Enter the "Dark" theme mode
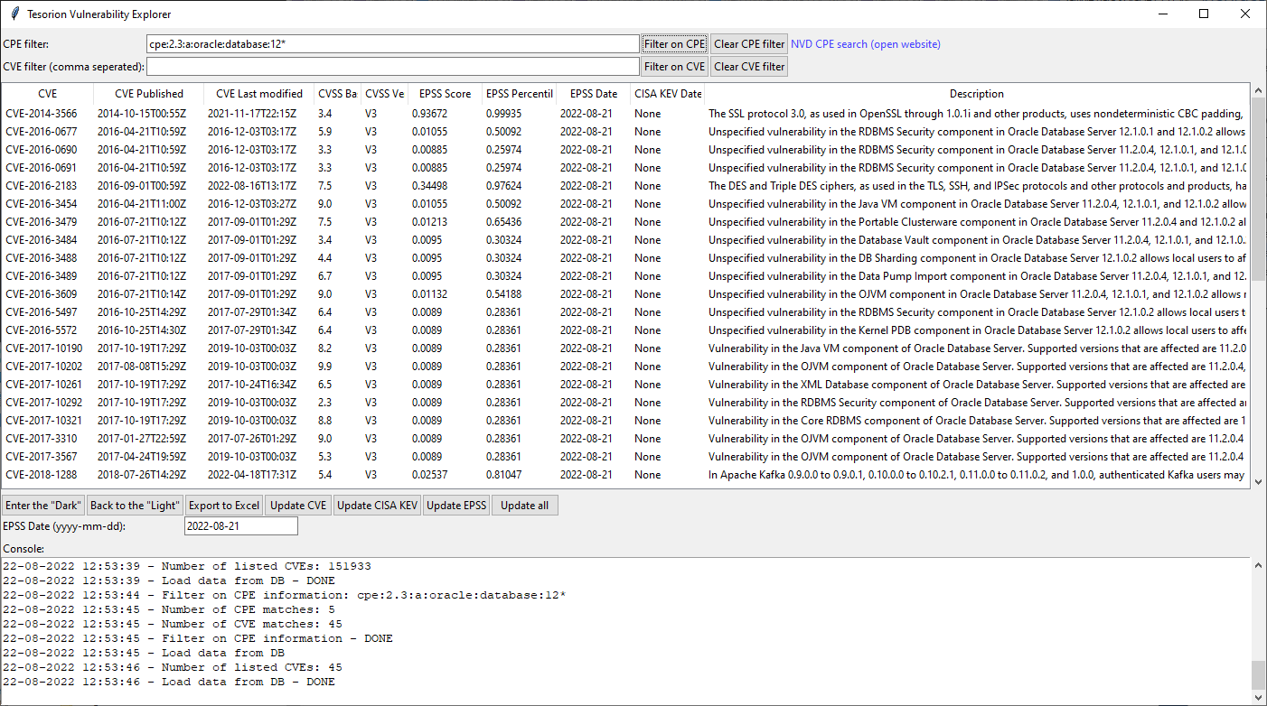Screen dimensions: 1267x706 point(42,505)
